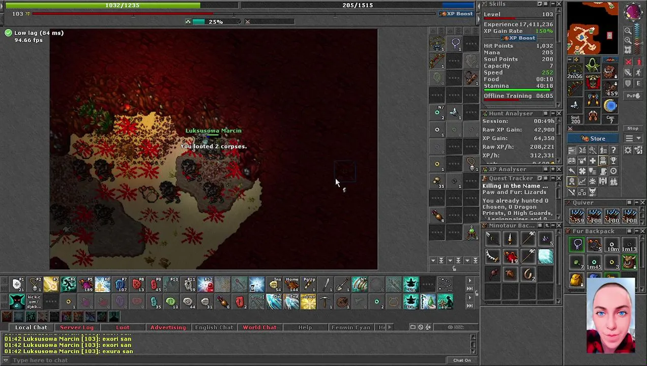Click the green health bar
Image resolution: width=647 pixels, height=366 pixels.
[103, 5]
